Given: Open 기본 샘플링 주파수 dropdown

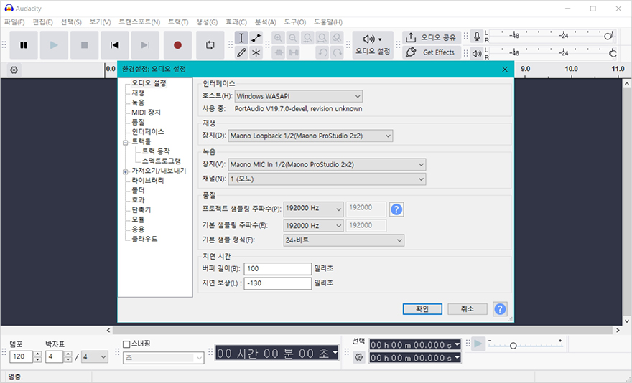Looking at the screenshot, I should (x=314, y=225).
